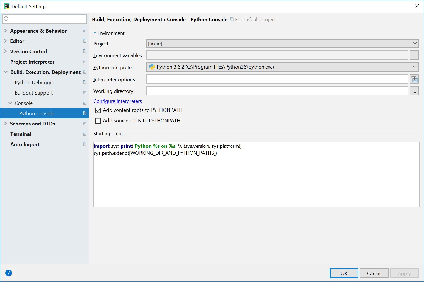Click the Build, Execution, Deployment breadcrumb

tap(127, 20)
